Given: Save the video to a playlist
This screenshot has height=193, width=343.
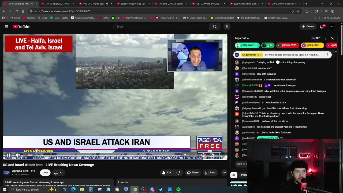Looking at the screenshot, I should click(x=210, y=173).
